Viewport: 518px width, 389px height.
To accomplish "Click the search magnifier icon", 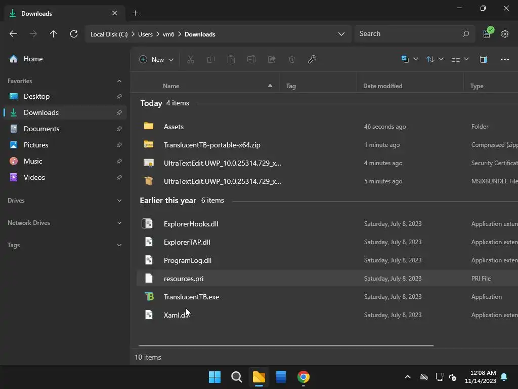I will pyautogui.click(x=466, y=34).
